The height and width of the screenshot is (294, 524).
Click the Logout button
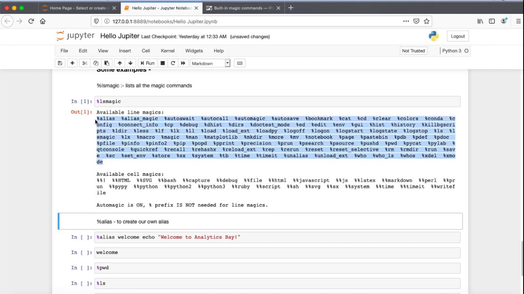coord(458,36)
